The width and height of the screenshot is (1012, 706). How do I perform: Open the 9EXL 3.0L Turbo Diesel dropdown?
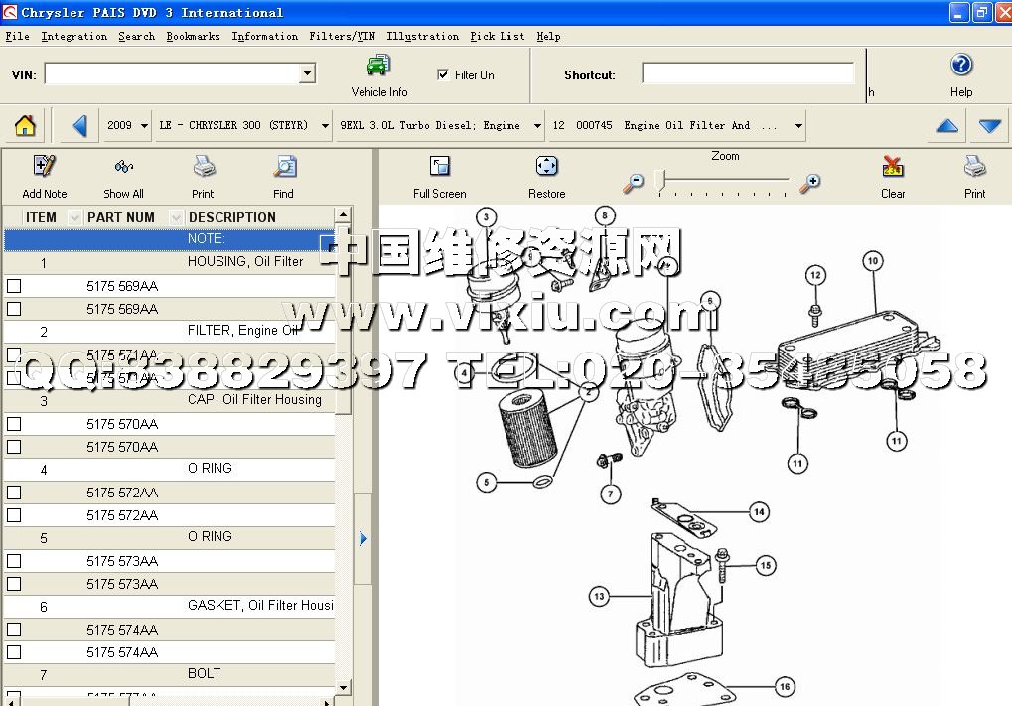coord(537,126)
